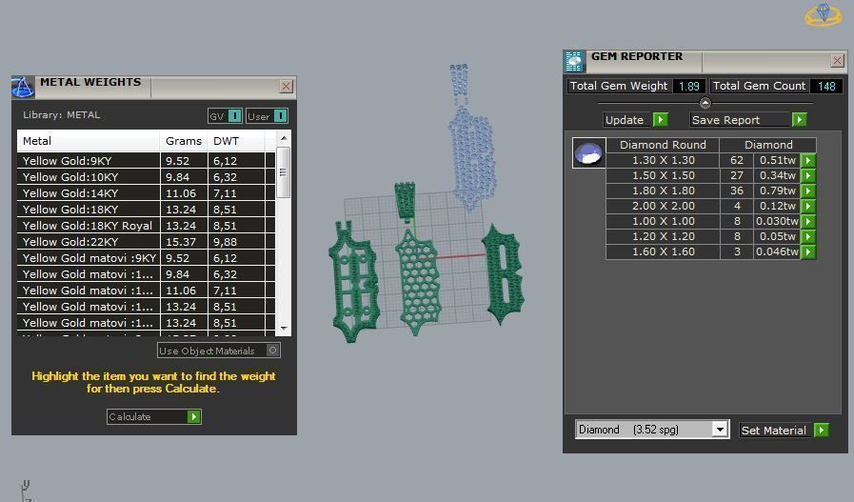Select the Yellow Gold:9KY row

pyautogui.click(x=147, y=161)
